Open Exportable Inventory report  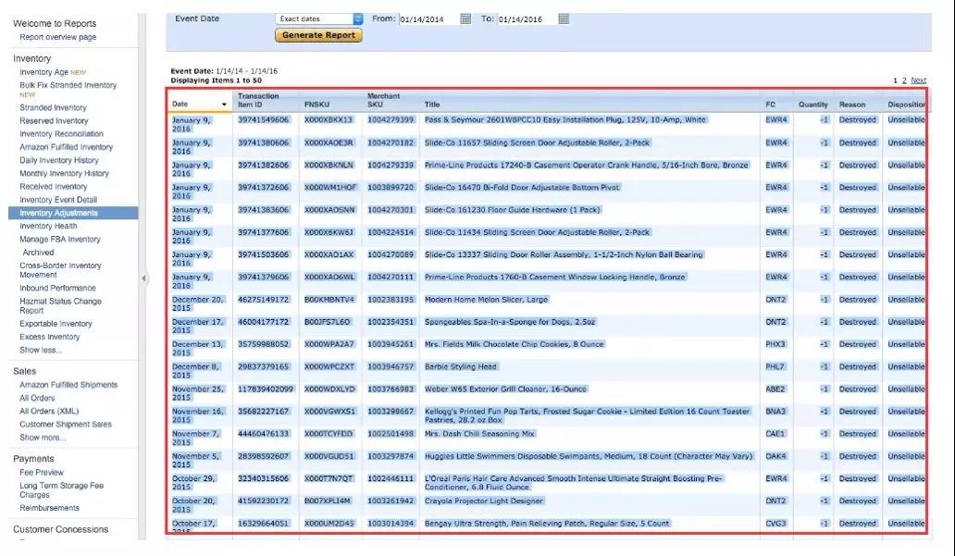click(56, 324)
